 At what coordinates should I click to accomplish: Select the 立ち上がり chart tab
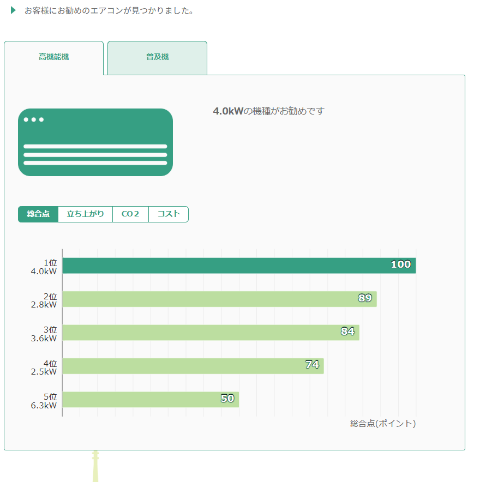tap(85, 214)
